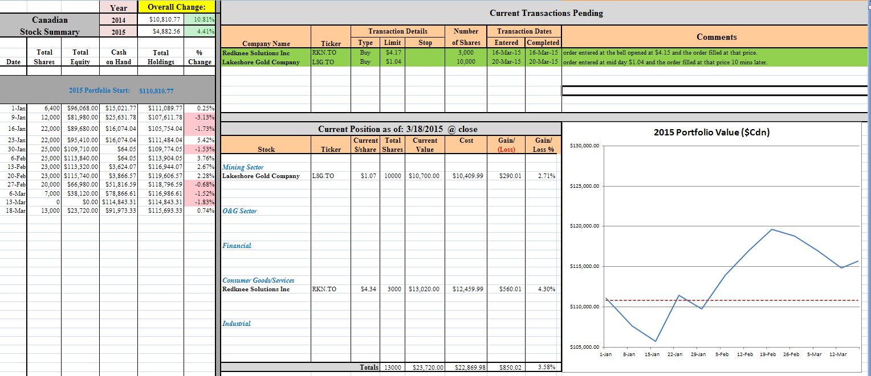This screenshot has height=376, width=871.
Task: Click the 3,000 number of shares cell
Action: [x=466, y=53]
